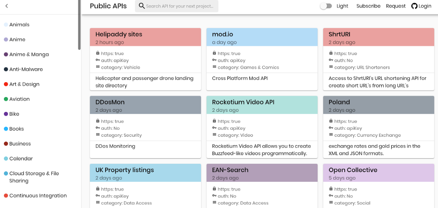Open the Rocketium Video API card header
The image size is (438, 208).
tap(262, 105)
